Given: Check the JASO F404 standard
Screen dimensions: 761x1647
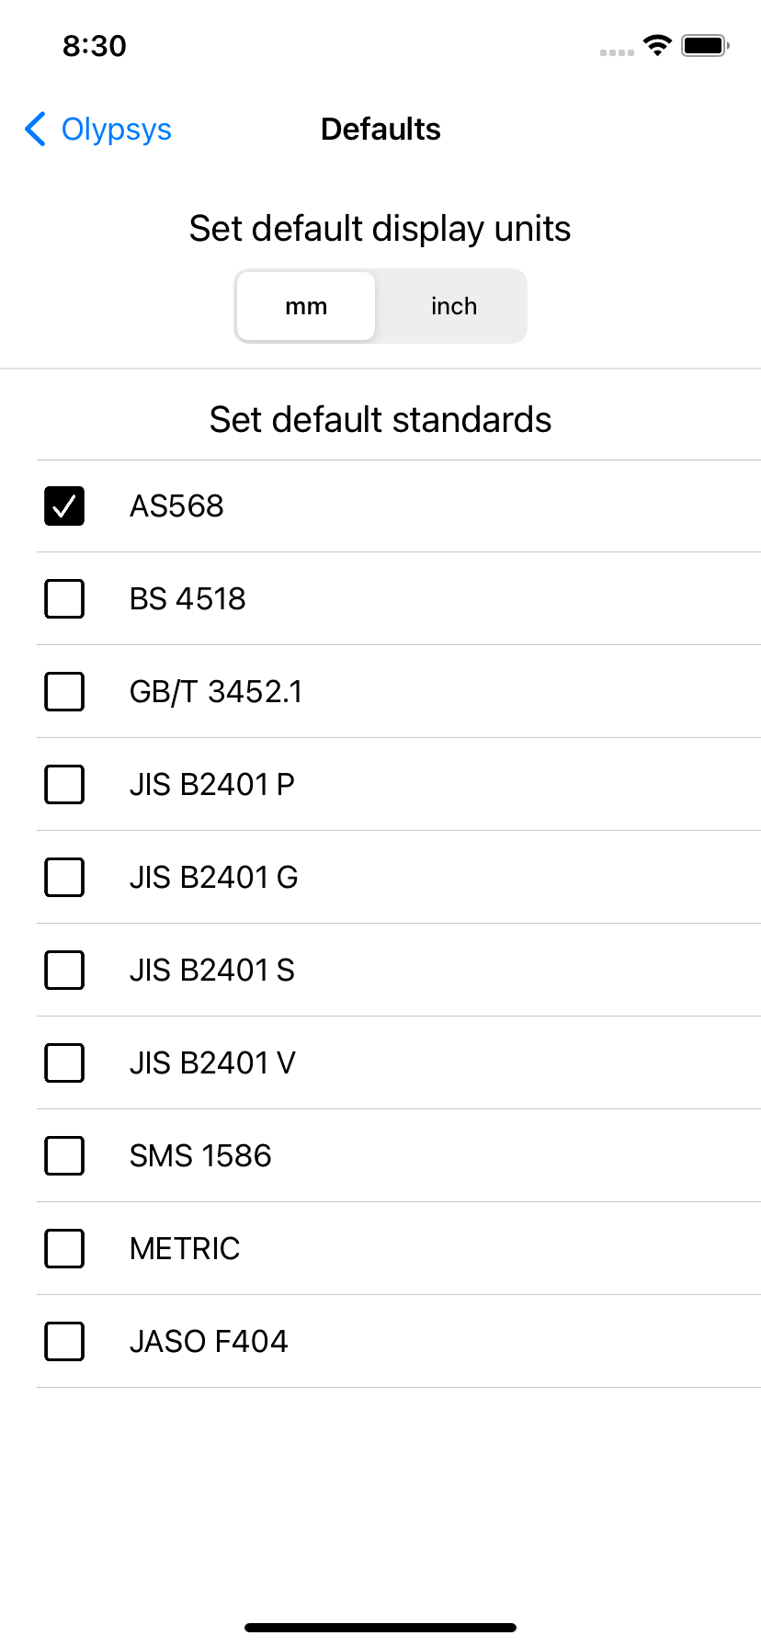Looking at the screenshot, I should 63,1341.
